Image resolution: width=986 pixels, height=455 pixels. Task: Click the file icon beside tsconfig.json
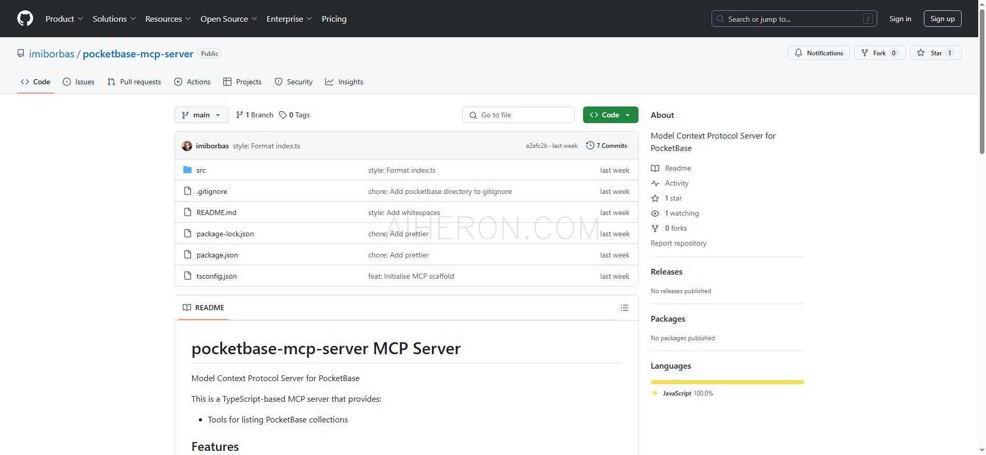click(x=187, y=276)
